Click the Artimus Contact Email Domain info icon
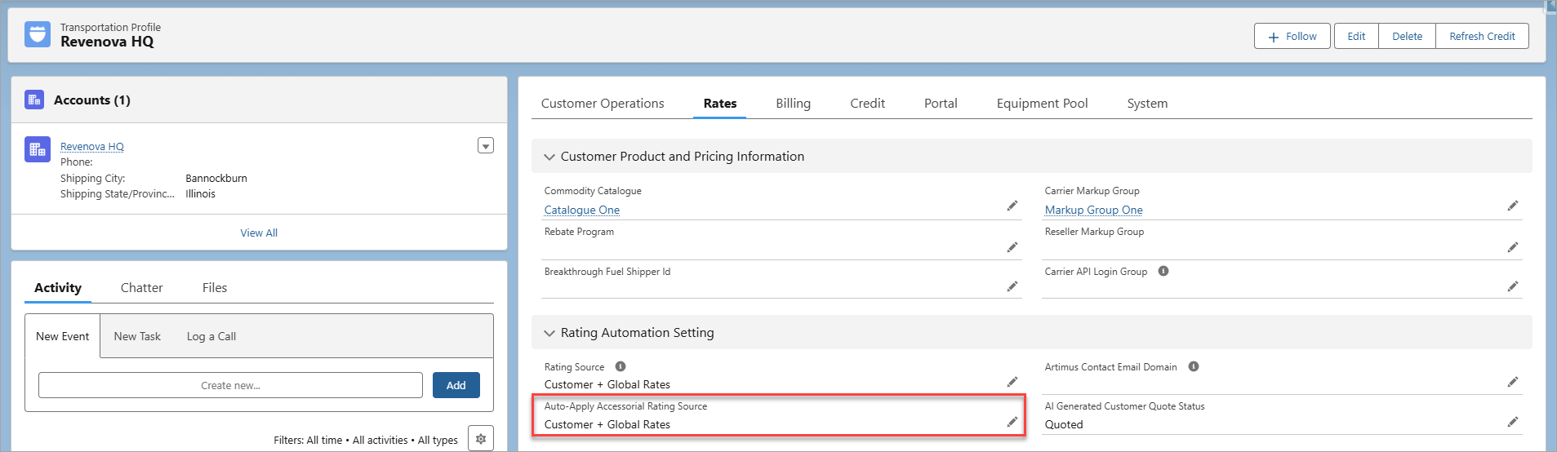The image size is (1557, 452). (1194, 366)
